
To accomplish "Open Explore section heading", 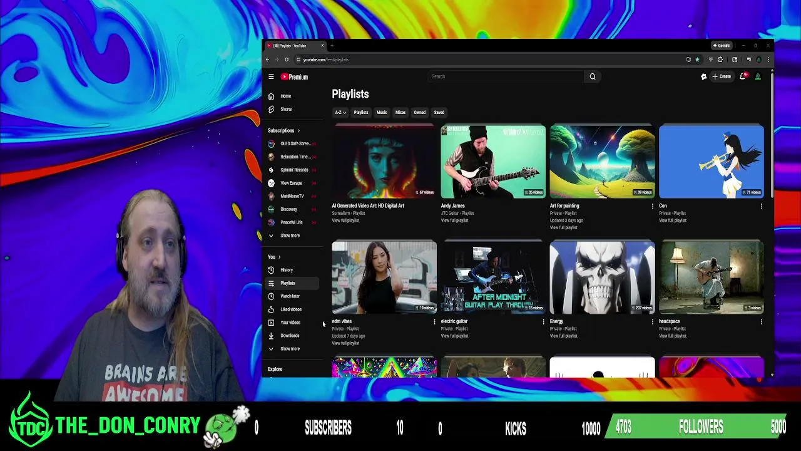I will coord(275,370).
